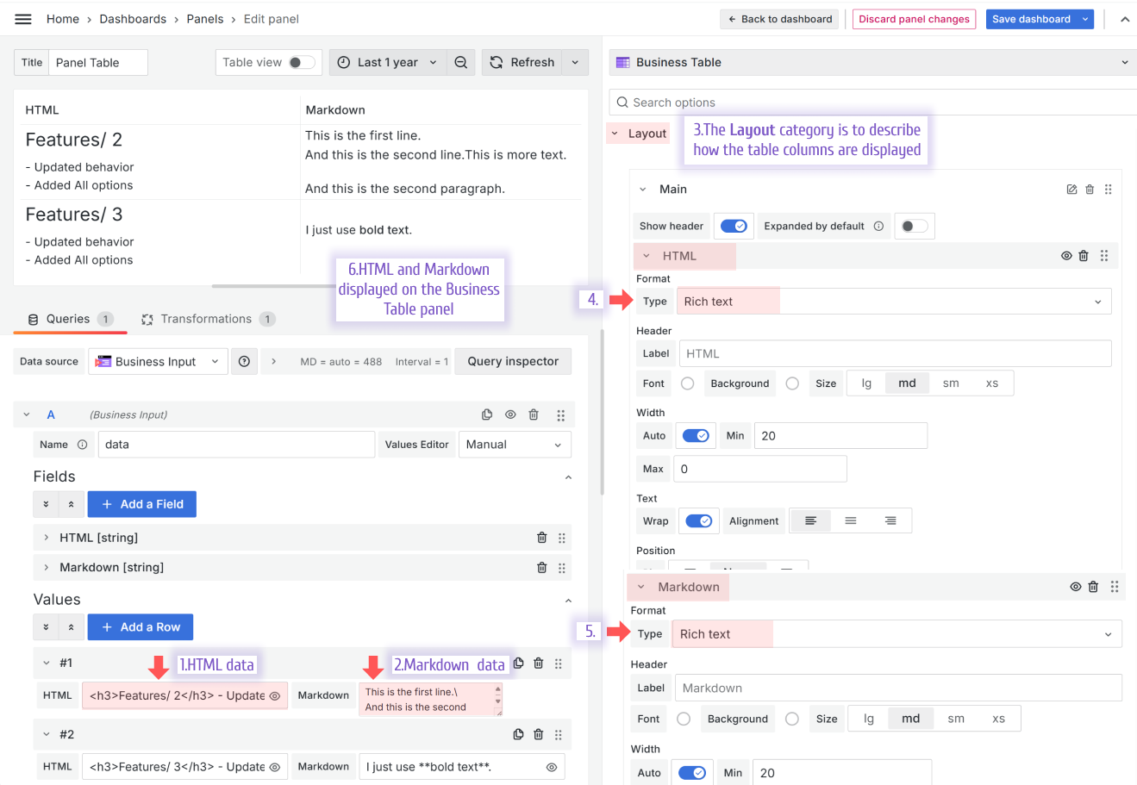This screenshot has width=1137, height=785.
Task: Open the Values Editor Manual dropdown
Action: (x=515, y=445)
